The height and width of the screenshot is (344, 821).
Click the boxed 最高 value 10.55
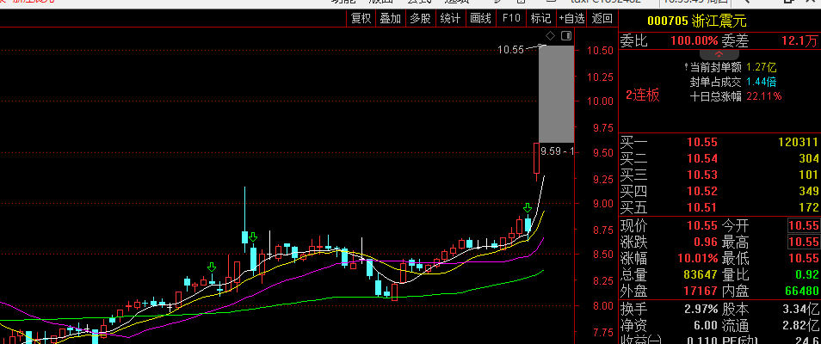803,242
